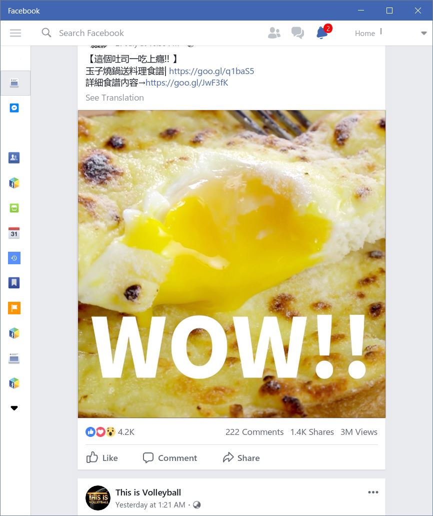Open the green Marketplace sidebar icon

tap(14, 208)
